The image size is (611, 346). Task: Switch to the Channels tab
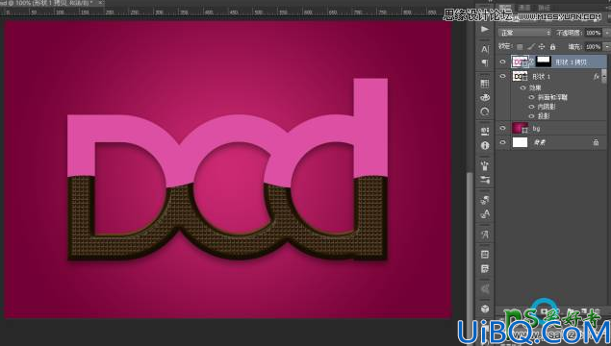pos(524,8)
